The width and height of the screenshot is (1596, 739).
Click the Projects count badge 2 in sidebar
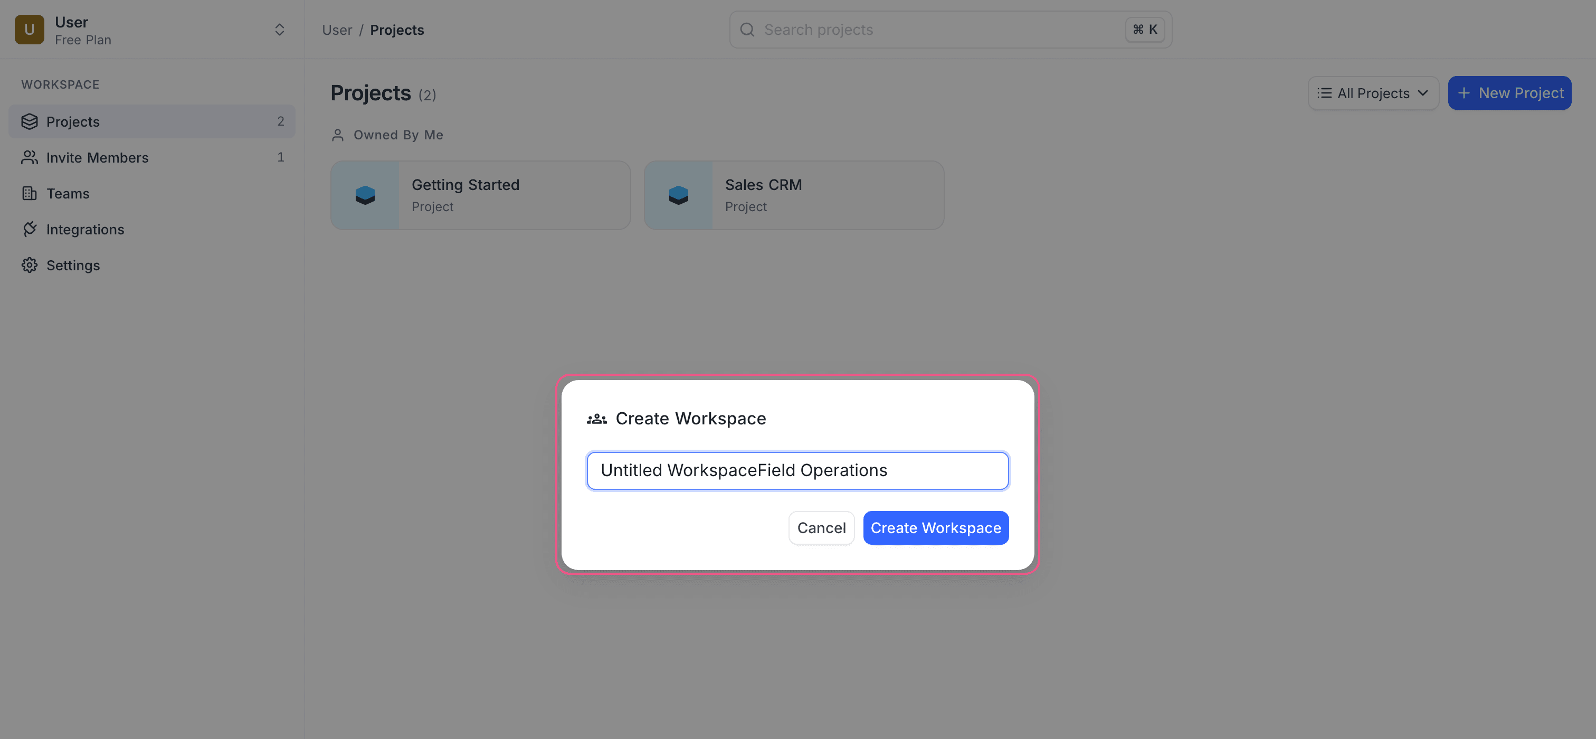tap(281, 121)
